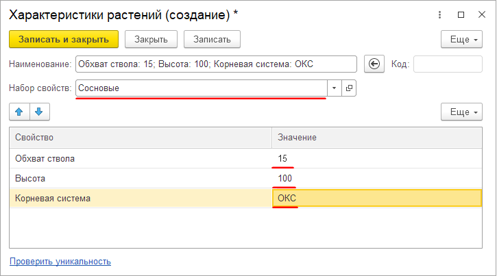Image resolution: width=497 pixels, height=276 pixels.
Task: Click the move row down arrow
Action: coord(39,112)
